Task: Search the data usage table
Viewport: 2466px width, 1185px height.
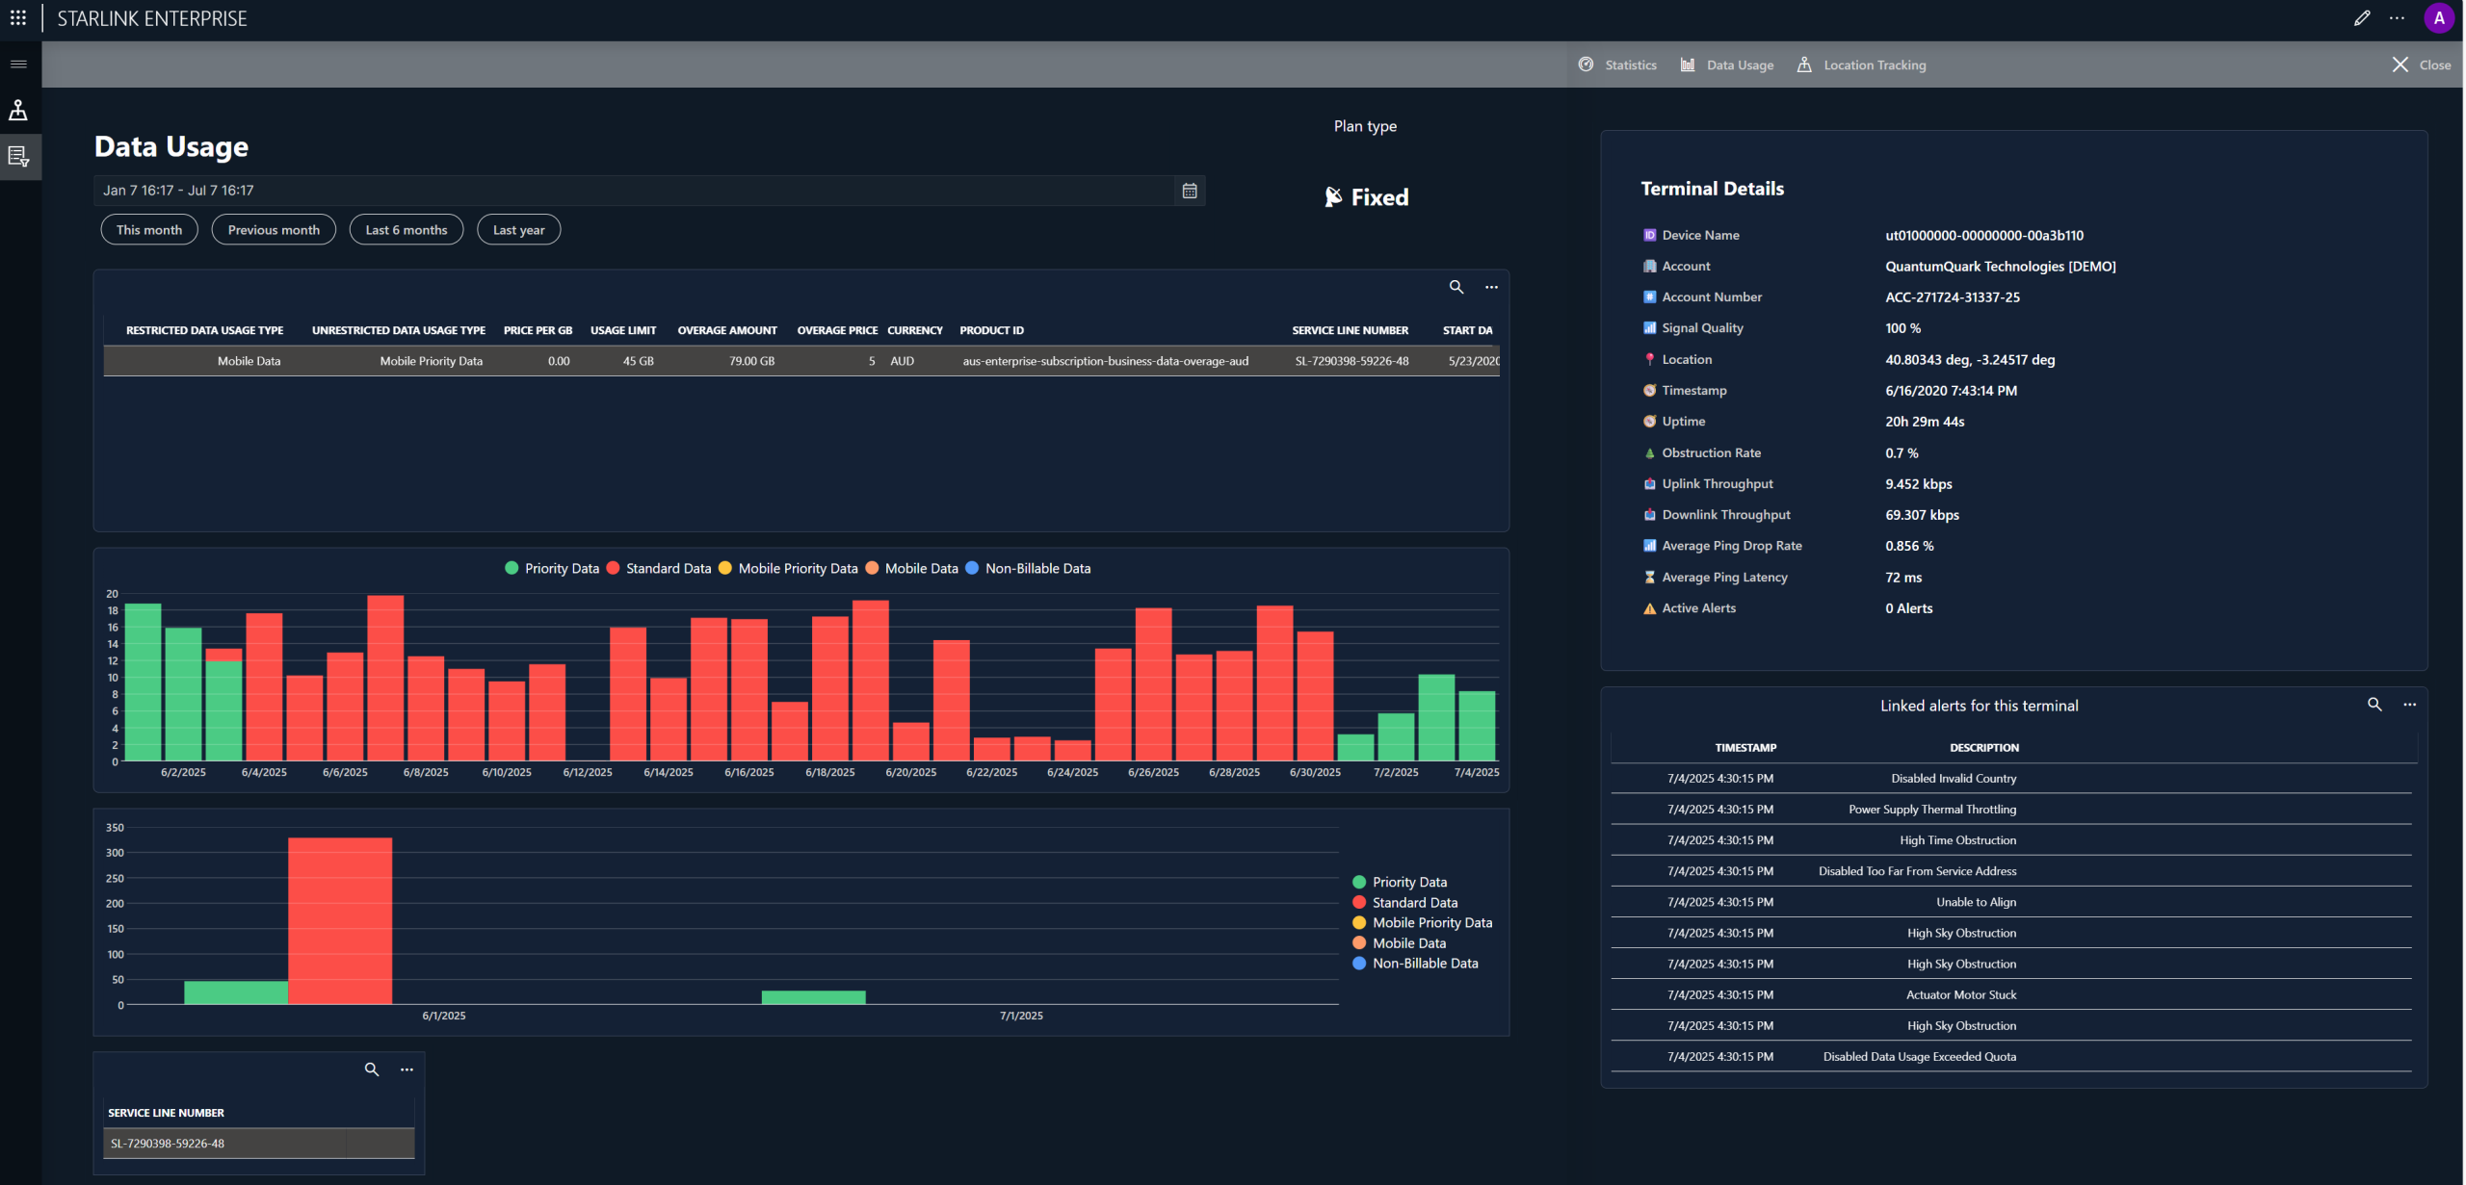Action: 1456,287
